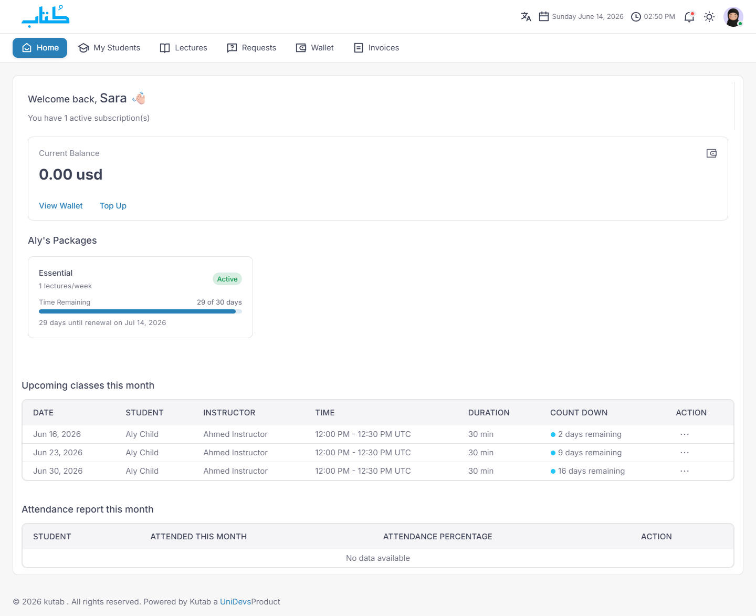The width and height of the screenshot is (756, 616).
Task: Open the language translation switcher
Action: (526, 17)
